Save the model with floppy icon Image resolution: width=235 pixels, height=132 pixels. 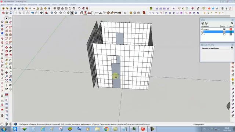pos(11,13)
